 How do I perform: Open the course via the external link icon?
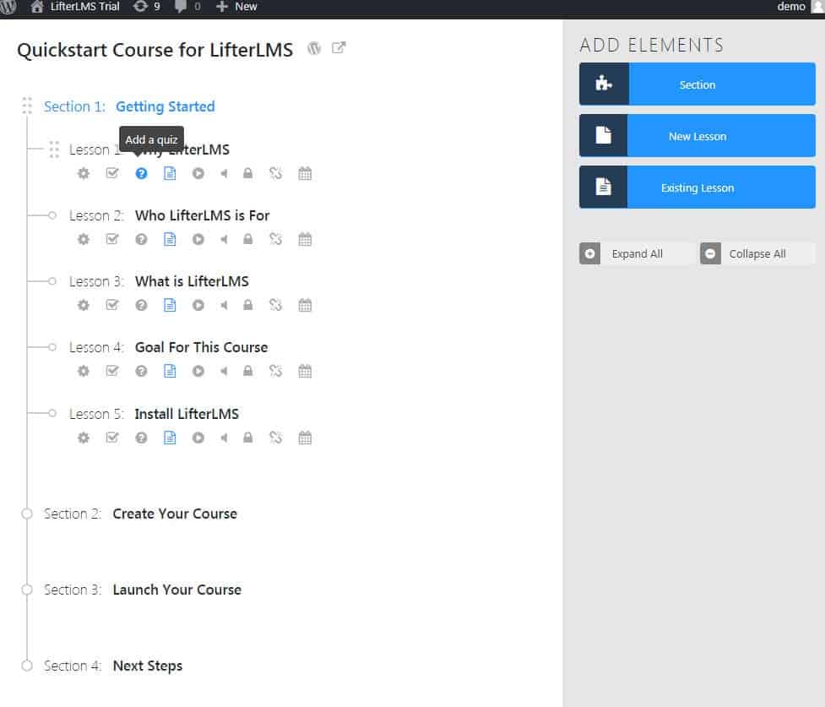[x=339, y=48]
